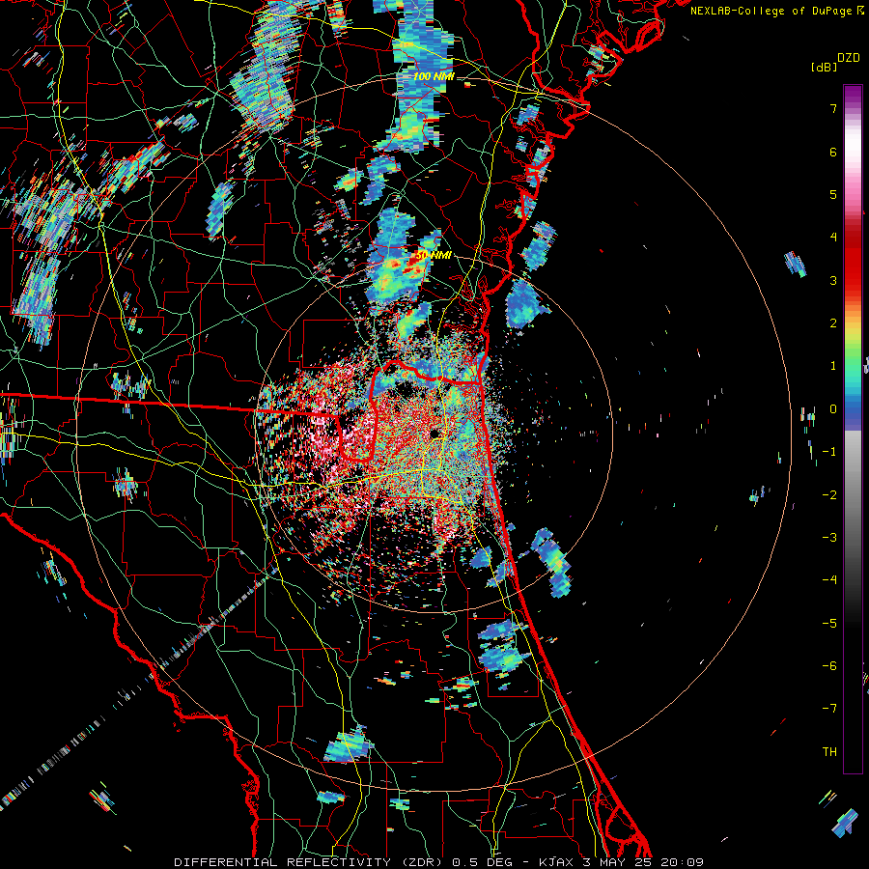
Task: Select the -6 value on color scale
Action: click(x=829, y=666)
